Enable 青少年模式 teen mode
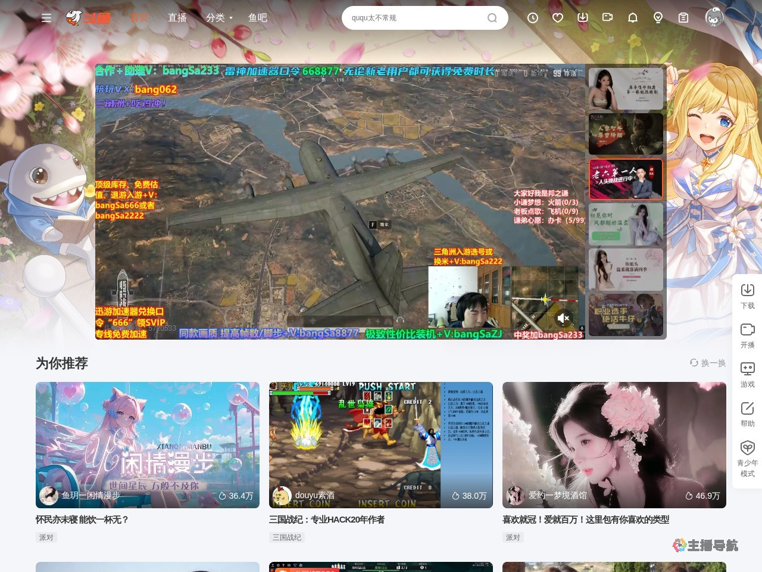The height and width of the screenshot is (572, 762). (747, 458)
